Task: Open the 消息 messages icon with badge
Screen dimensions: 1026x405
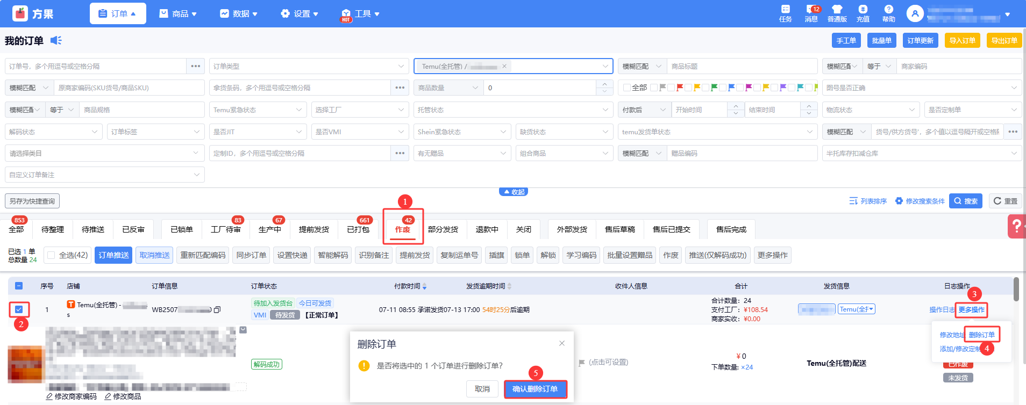Action: point(811,13)
